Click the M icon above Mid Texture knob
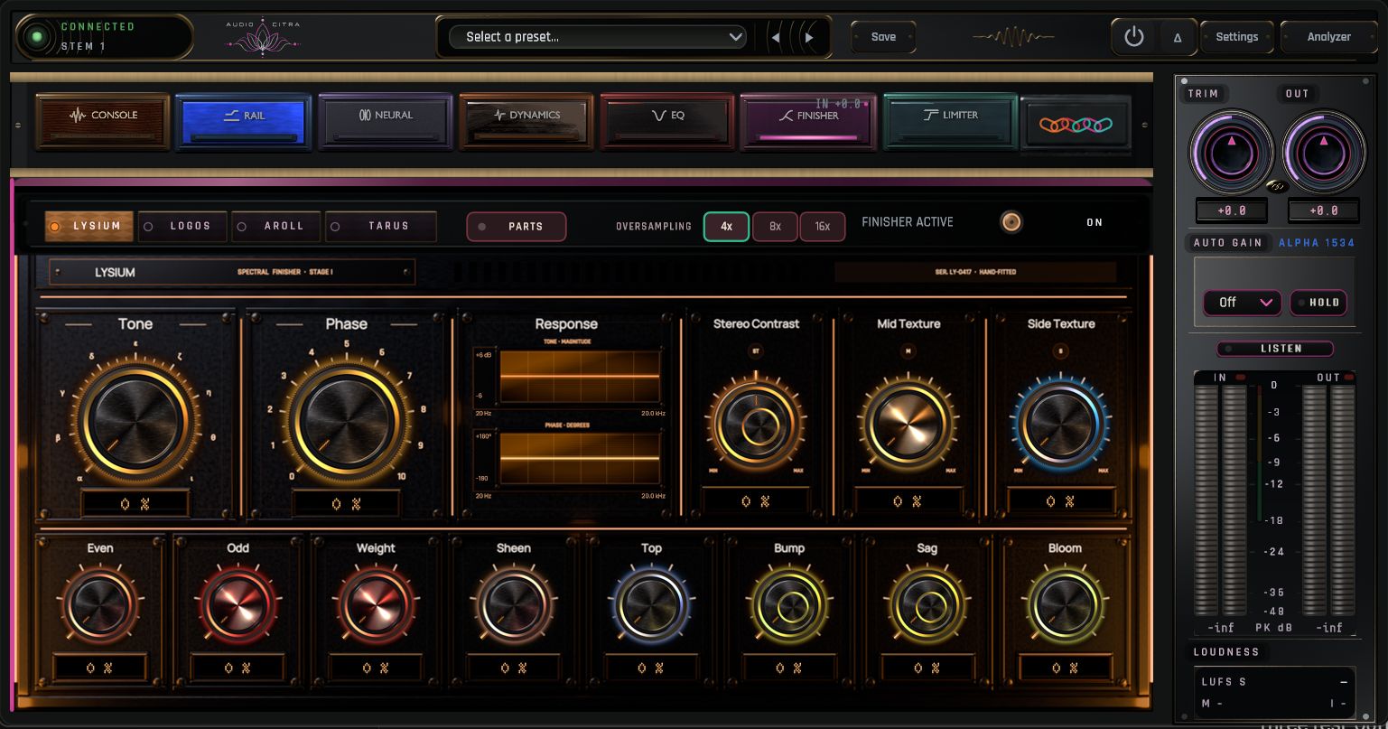This screenshot has width=1388, height=729. (x=908, y=350)
